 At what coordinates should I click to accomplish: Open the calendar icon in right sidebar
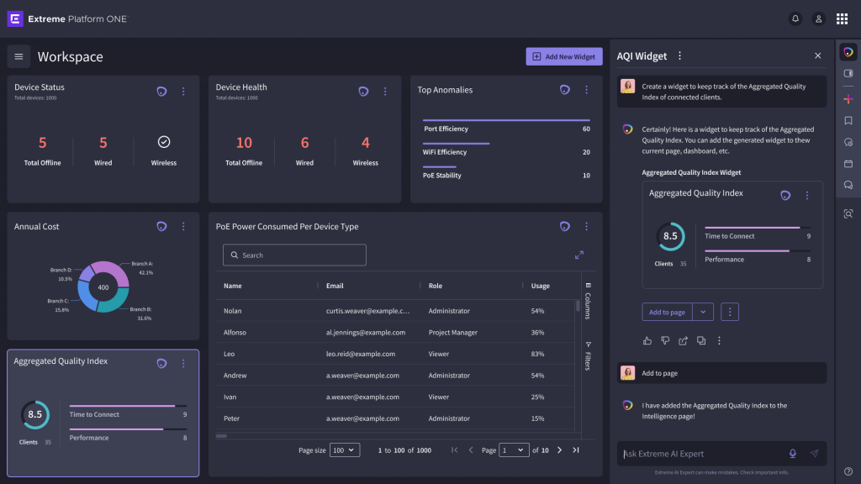[848, 164]
